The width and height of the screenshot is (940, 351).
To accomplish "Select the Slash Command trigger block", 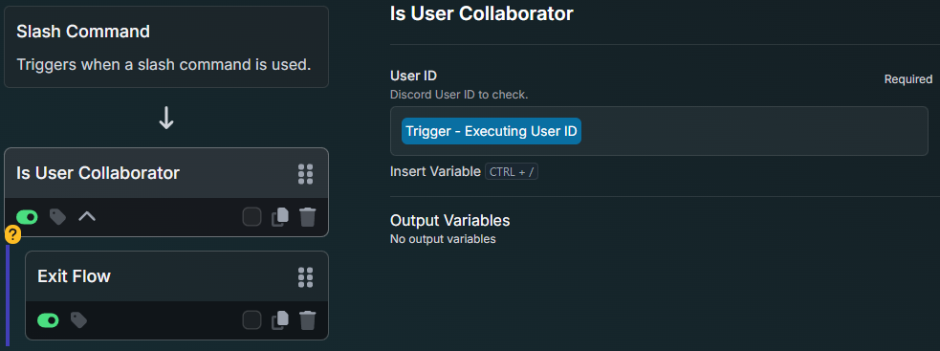I will (166, 47).
